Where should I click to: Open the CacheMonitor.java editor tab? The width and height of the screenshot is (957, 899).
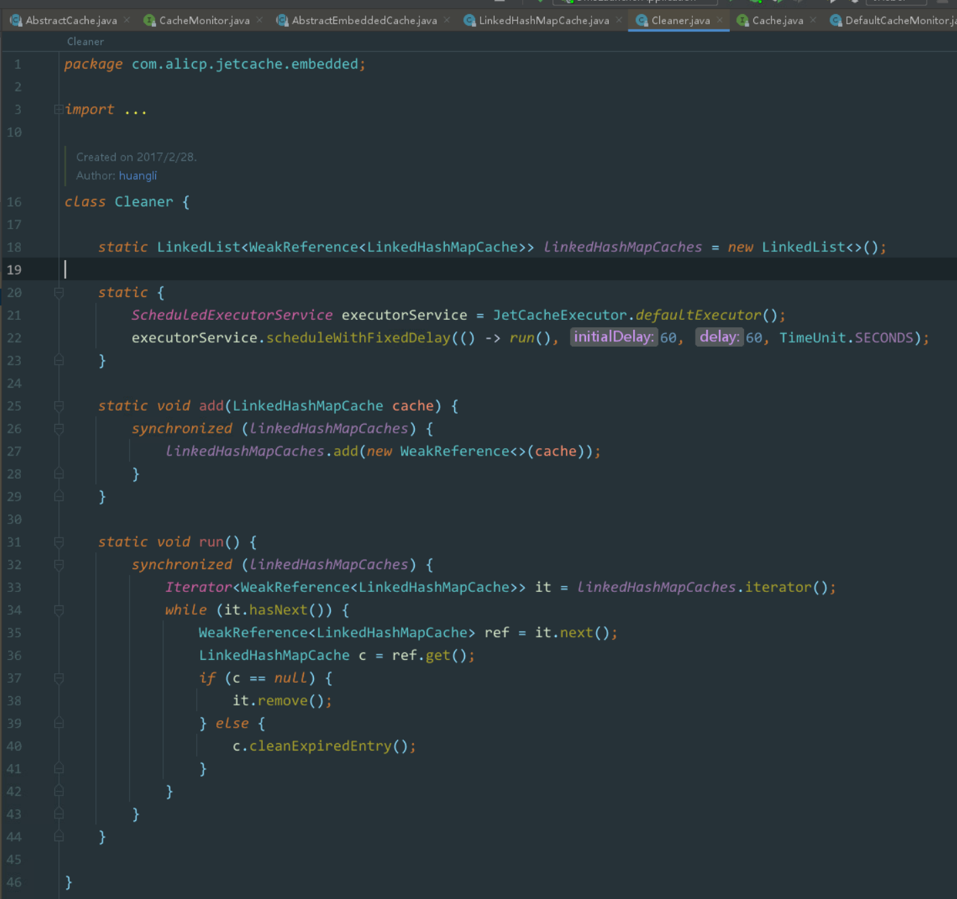tap(204, 21)
